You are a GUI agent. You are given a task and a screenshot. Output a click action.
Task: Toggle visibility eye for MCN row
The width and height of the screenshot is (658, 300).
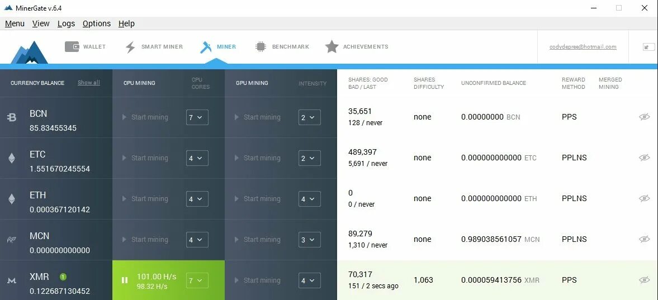click(644, 239)
